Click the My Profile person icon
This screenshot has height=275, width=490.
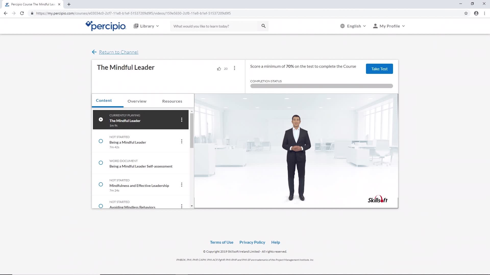click(x=375, y=26)
